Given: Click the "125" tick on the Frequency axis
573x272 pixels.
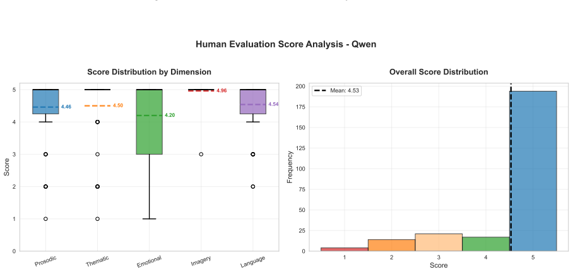Looking at the screenshot, I should click(301, 148).
